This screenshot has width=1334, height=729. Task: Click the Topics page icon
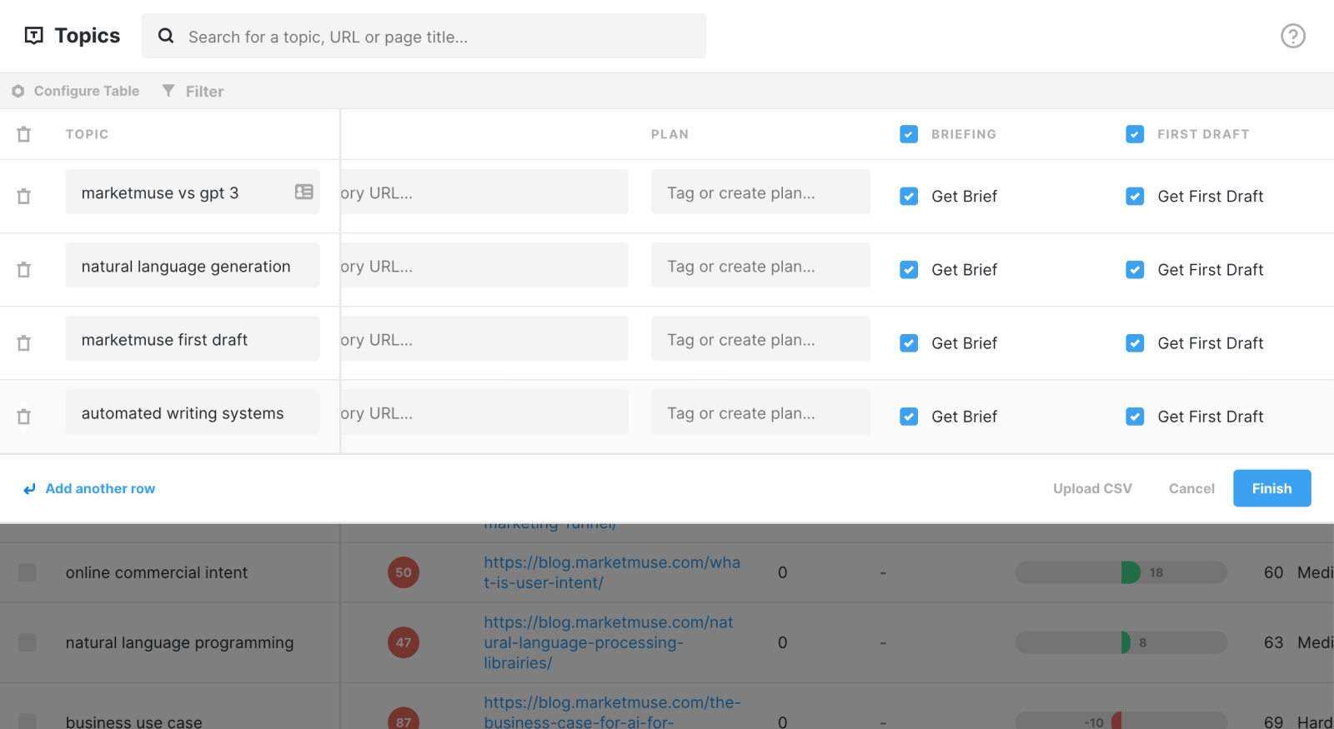(34, 35)
